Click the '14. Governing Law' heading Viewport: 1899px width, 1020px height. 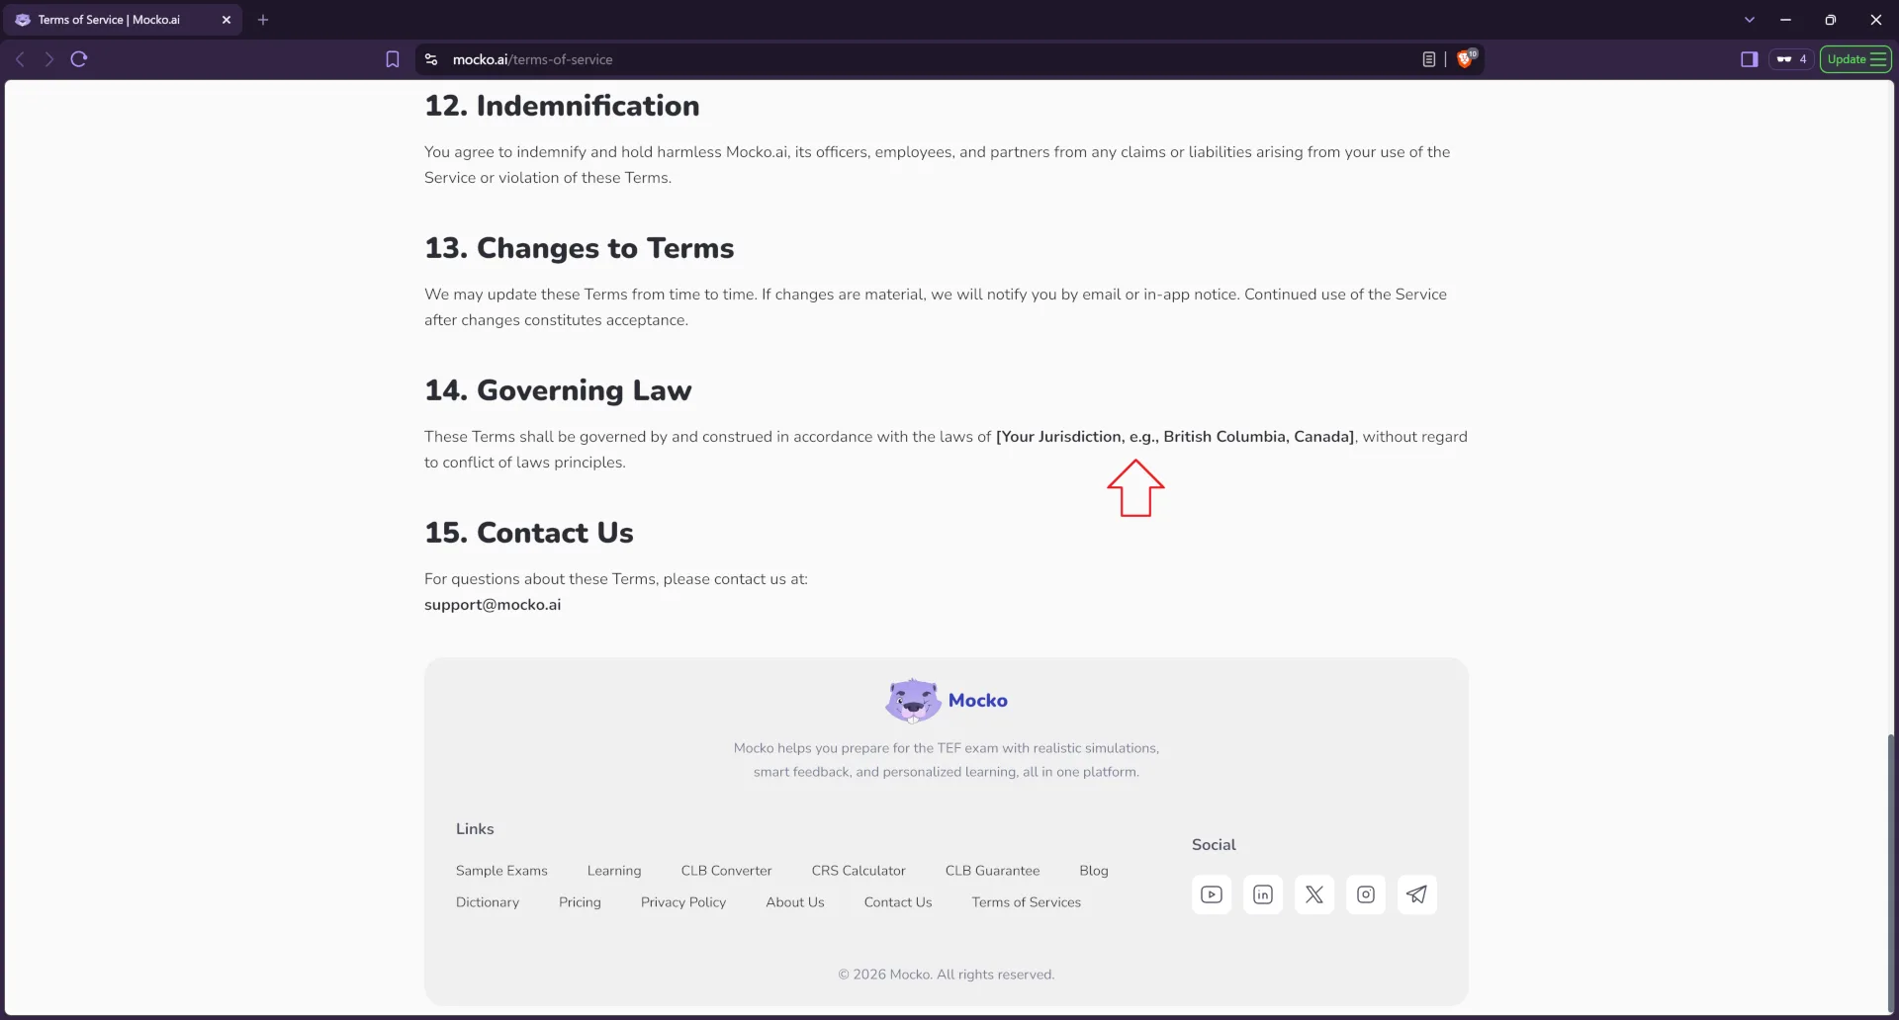558,390
